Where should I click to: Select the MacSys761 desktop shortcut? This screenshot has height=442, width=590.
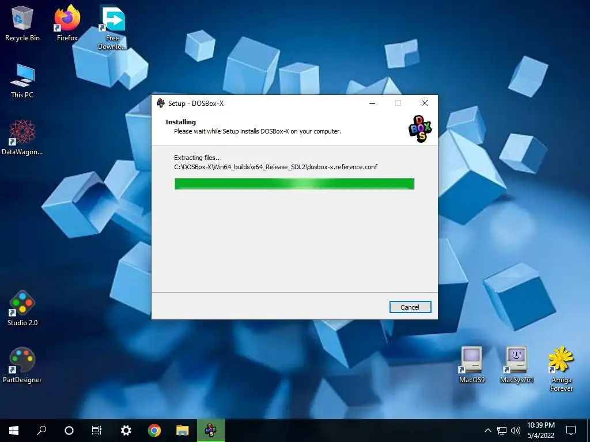tap(517, 365)
